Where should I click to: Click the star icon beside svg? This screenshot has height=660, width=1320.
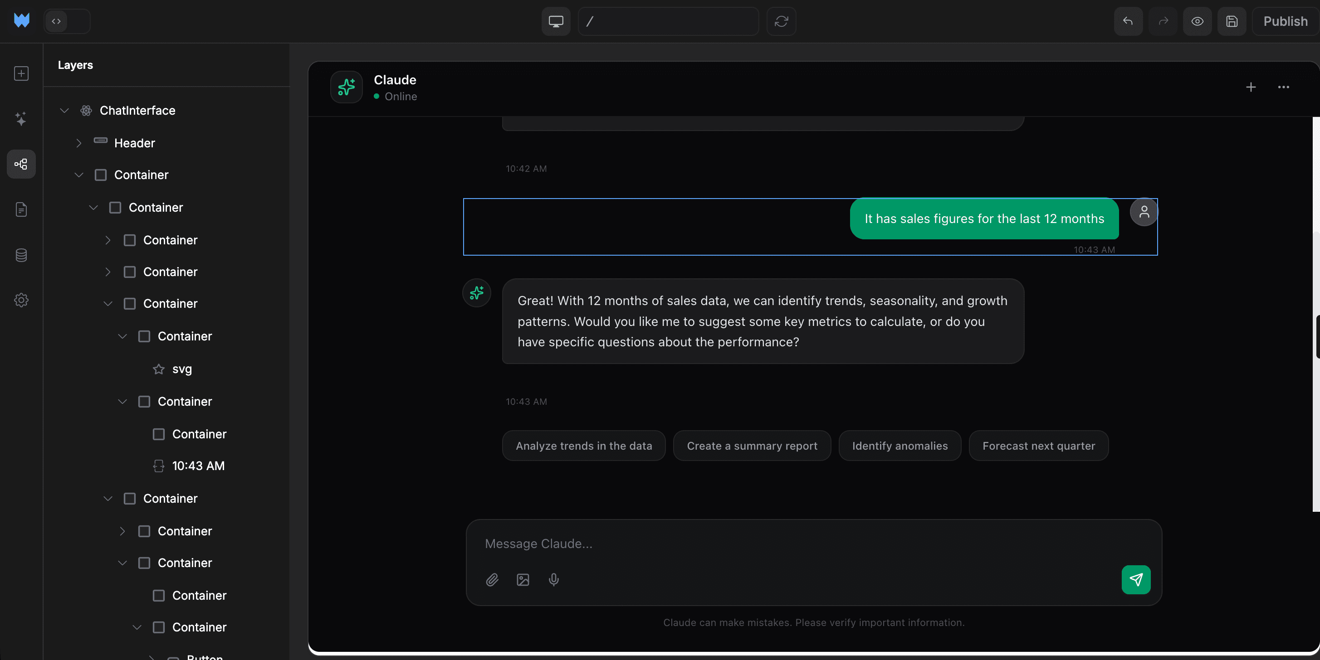click(159, 369)
